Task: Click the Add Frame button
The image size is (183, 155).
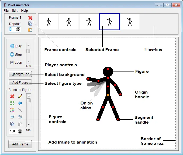Action: pyautogui.click(x=20, y=144)
